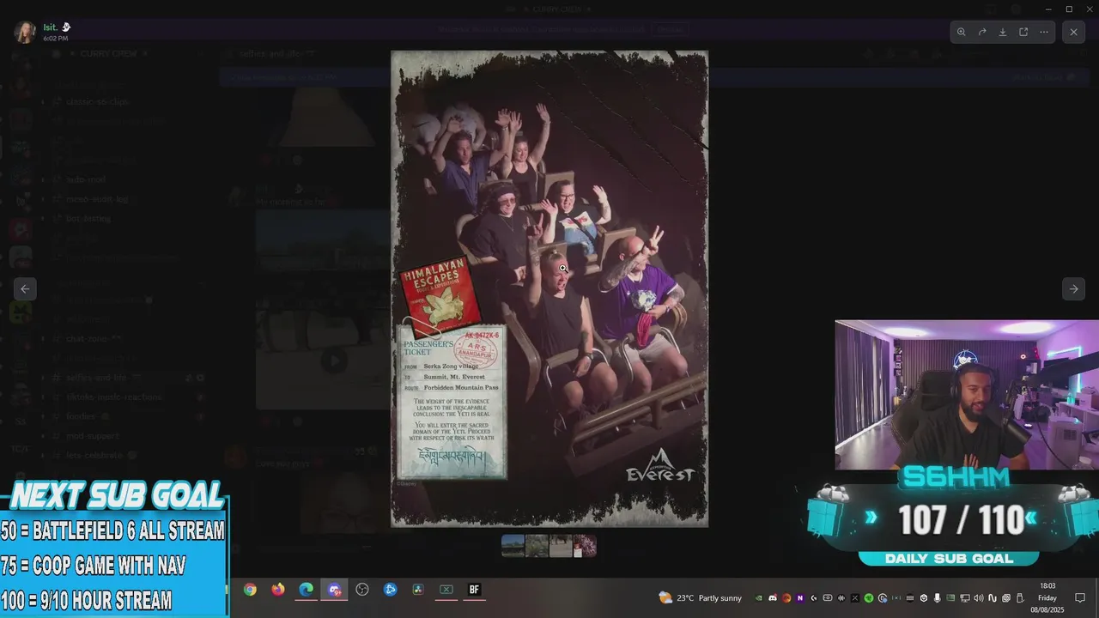Click the Spotify icon in system tray

(869, 598)
